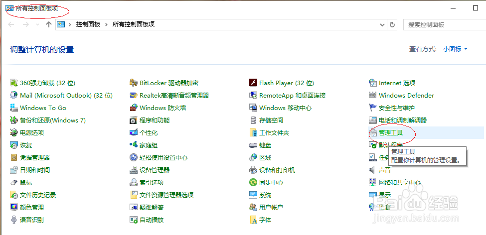
Task: Maximize the control panel window
Action: (x=476, y=8)
